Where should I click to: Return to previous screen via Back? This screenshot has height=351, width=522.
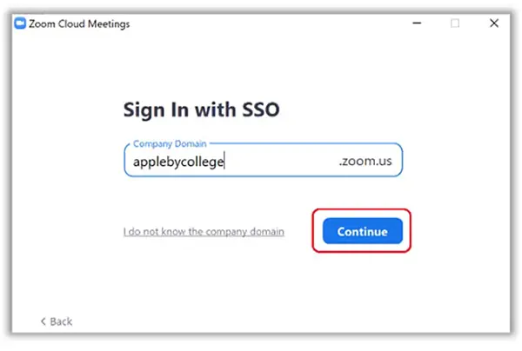(57, 321)
